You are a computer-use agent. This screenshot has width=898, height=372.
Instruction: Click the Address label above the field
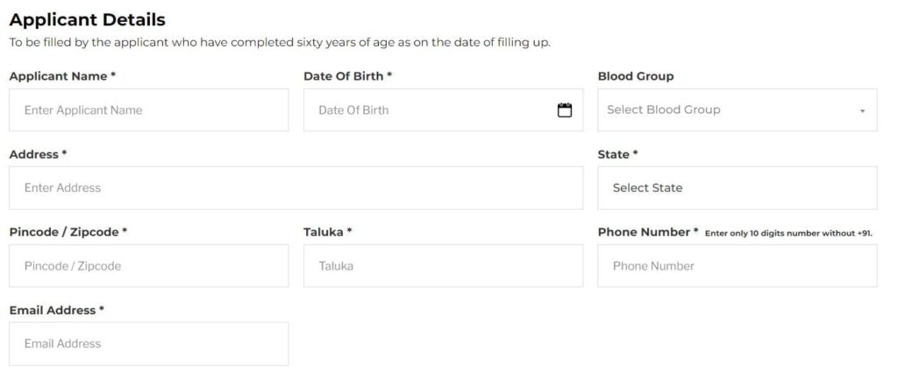pyautogui.click(x=34, y=154)
